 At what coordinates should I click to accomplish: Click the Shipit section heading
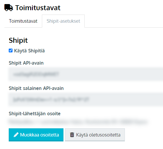[x=18, y=40]
